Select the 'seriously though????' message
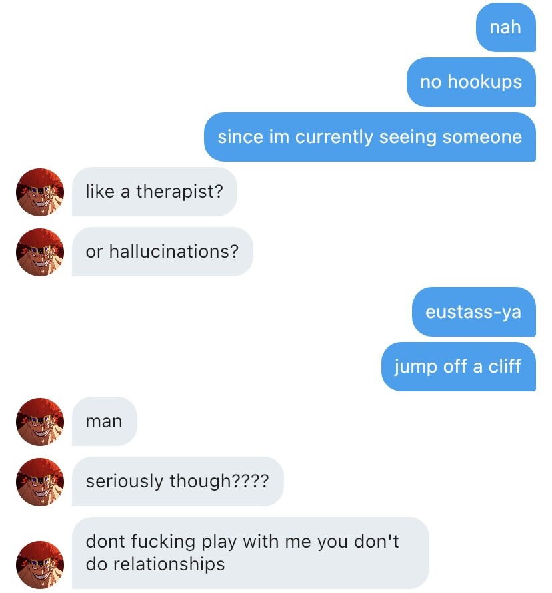This screenshot has height=593, width=552. tap(177, 481)
